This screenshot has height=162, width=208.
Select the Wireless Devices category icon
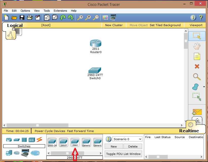point(32,140)
